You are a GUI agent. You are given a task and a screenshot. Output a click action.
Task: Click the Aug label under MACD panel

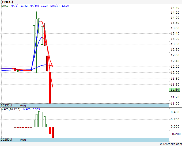(23, 140)
